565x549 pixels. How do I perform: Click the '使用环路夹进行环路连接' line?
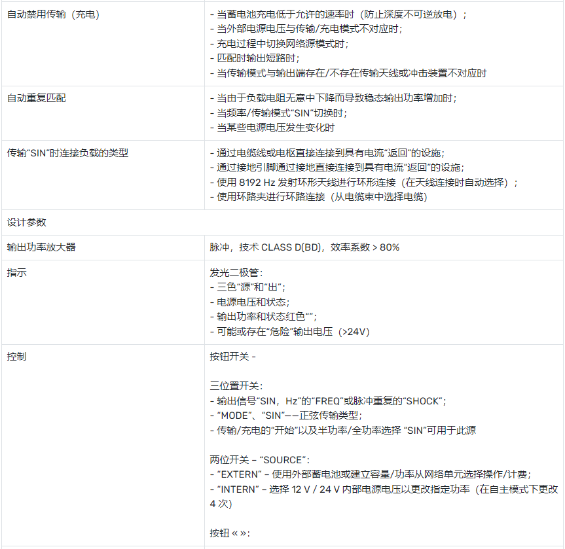point(319,197)
